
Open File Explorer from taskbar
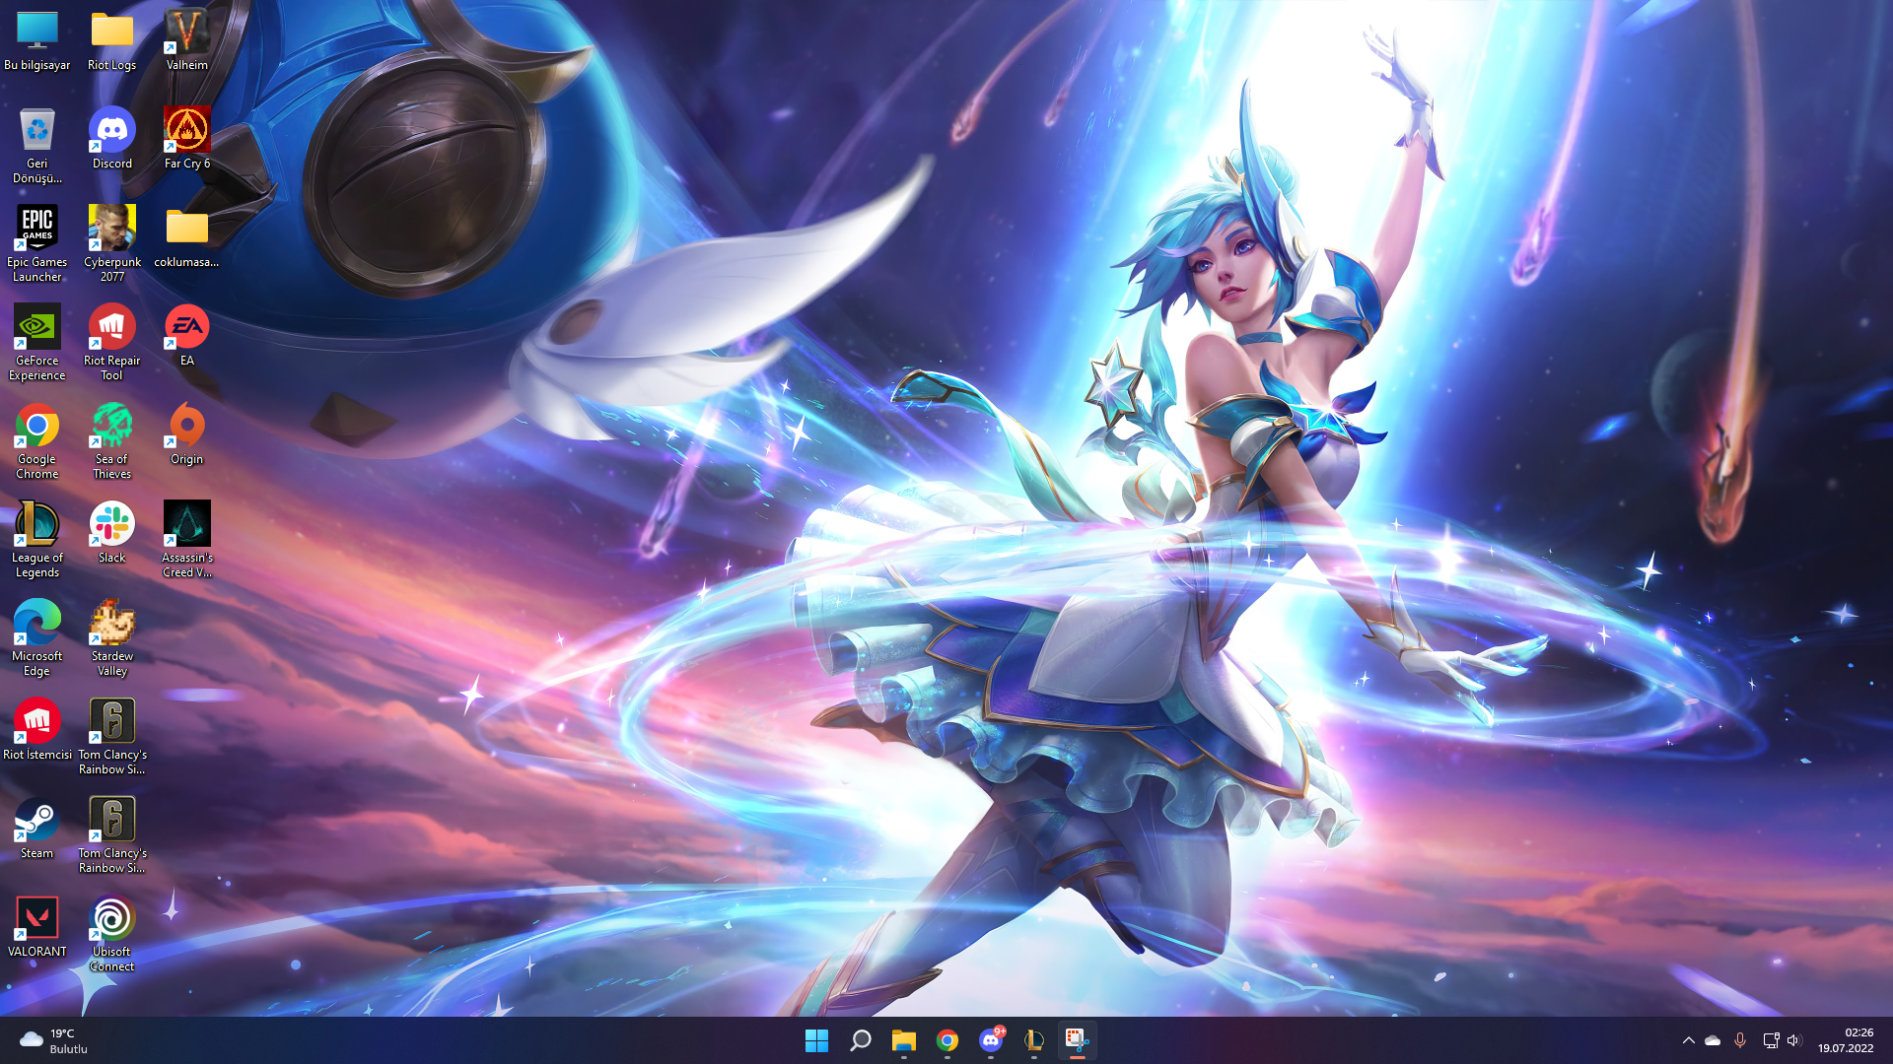point(903,1040)
